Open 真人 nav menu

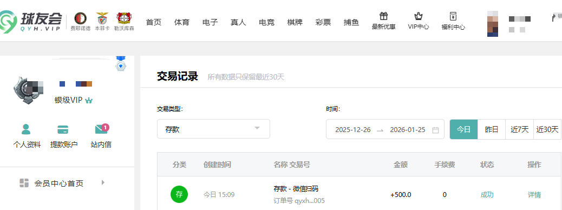click(238, 22)
